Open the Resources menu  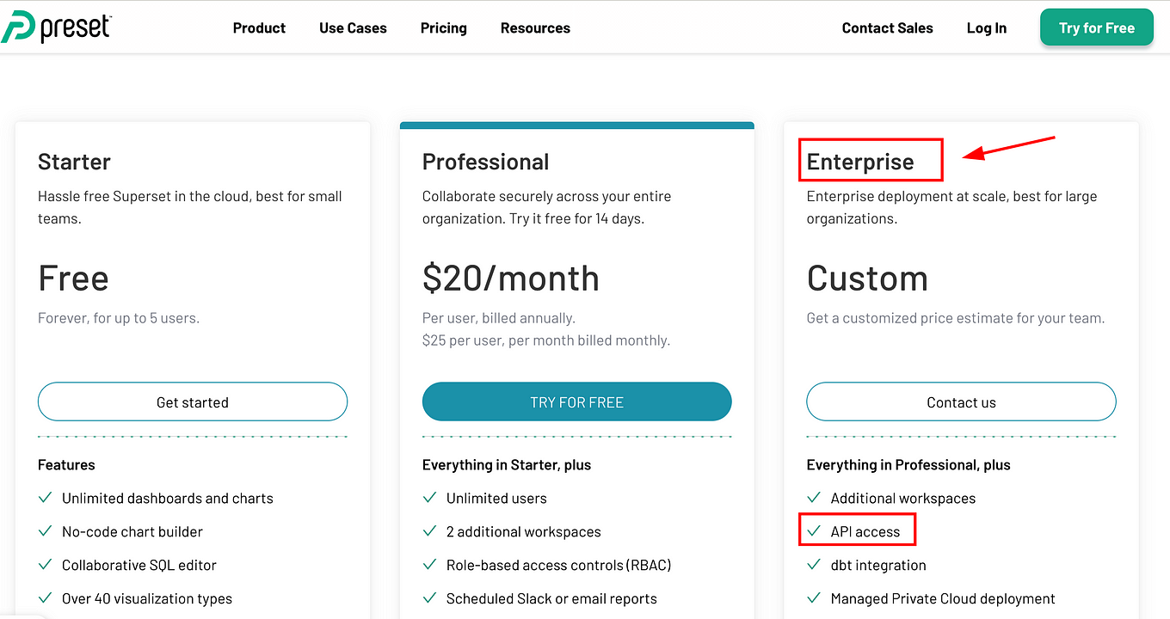pos(535,28)
